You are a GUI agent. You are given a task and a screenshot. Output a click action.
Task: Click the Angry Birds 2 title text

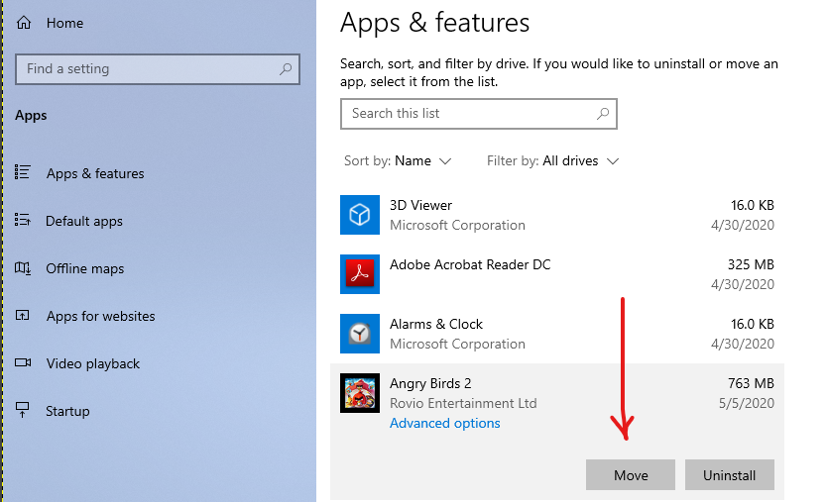(430, 383)
